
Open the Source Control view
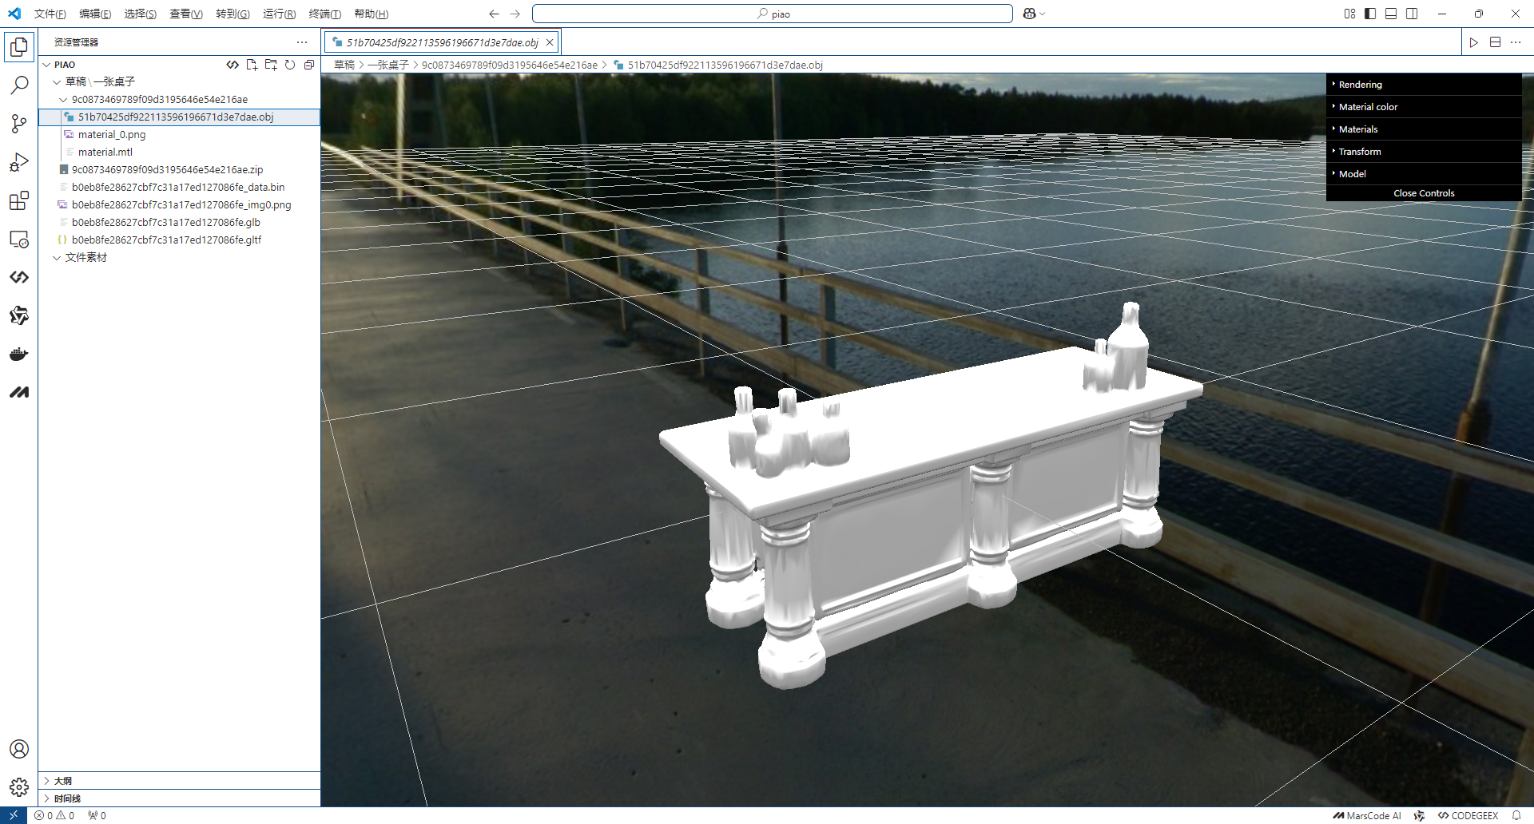19,123
